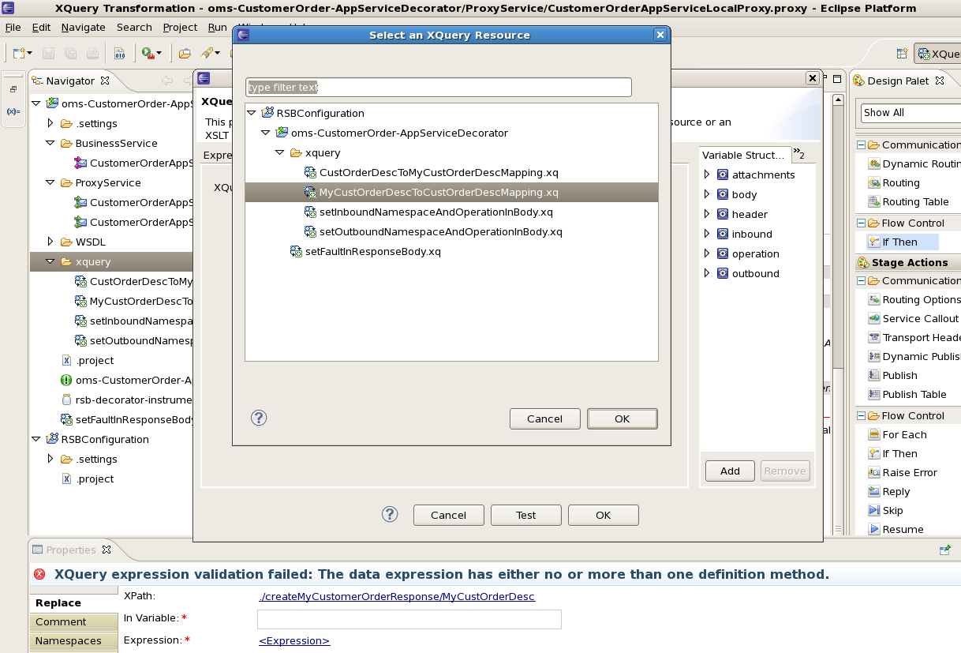The height and width of the screenshot is (653, 961).
Task: Select Routing Table in the palette
Action: (908, 201)
